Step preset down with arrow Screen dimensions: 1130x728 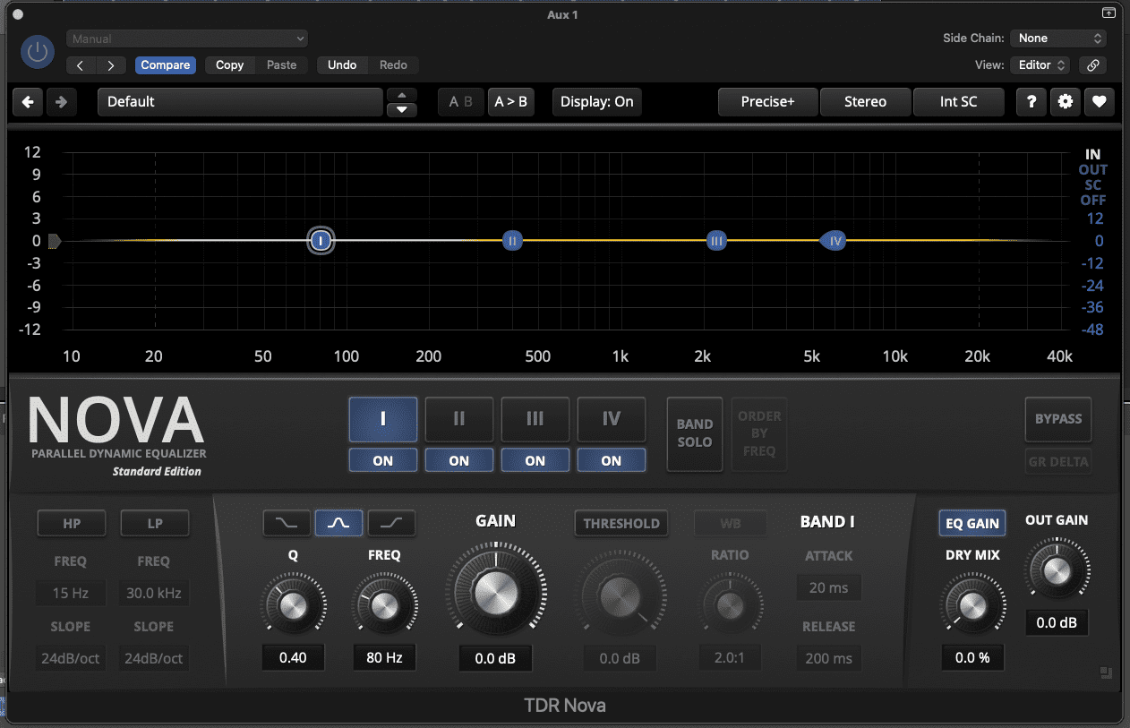[401, 109]
